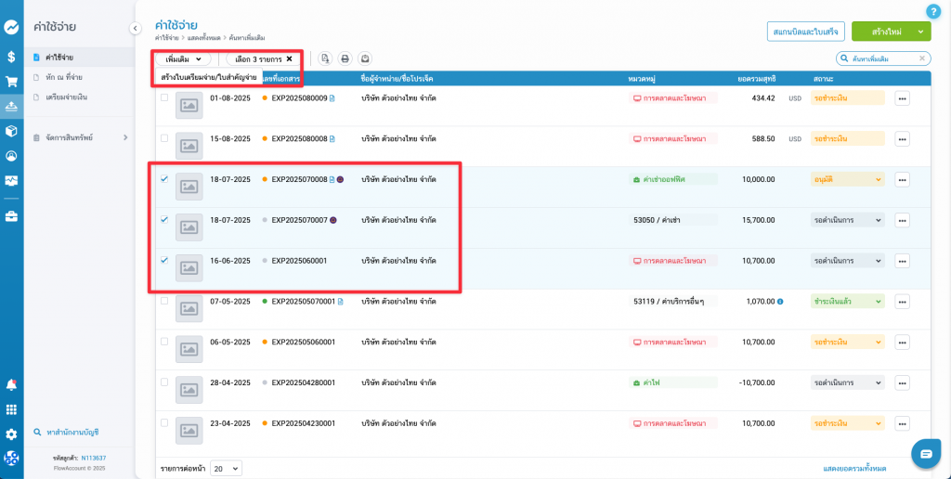
Task: Click the แสดงยอดรวมทั้งหมด link
Action: (x=854, y=469)
